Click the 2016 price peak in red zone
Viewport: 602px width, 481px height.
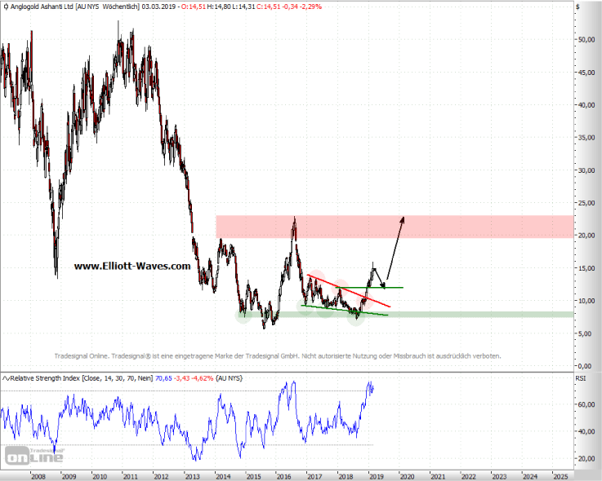pyautogui.click(x=294, y=218)
